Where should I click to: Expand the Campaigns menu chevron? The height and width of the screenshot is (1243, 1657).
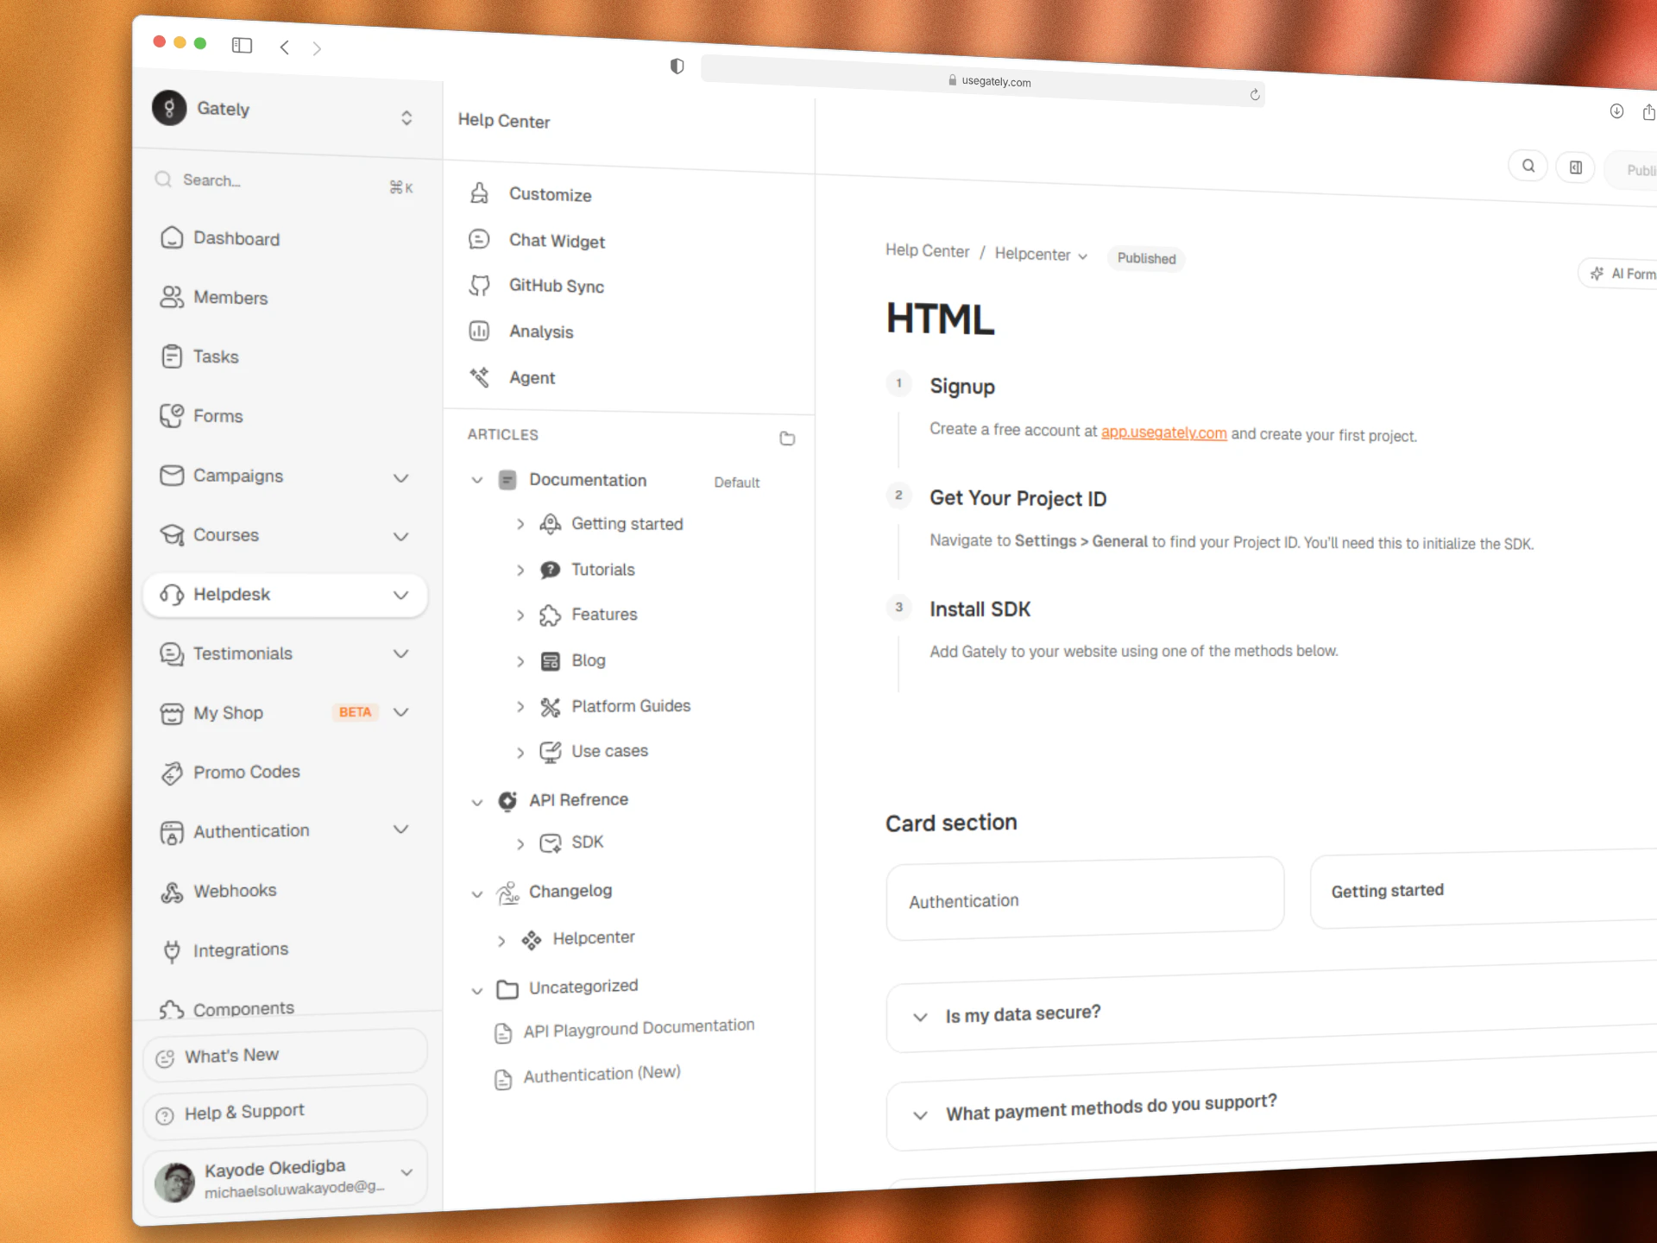pyautogui.click(x=400, y=477)
